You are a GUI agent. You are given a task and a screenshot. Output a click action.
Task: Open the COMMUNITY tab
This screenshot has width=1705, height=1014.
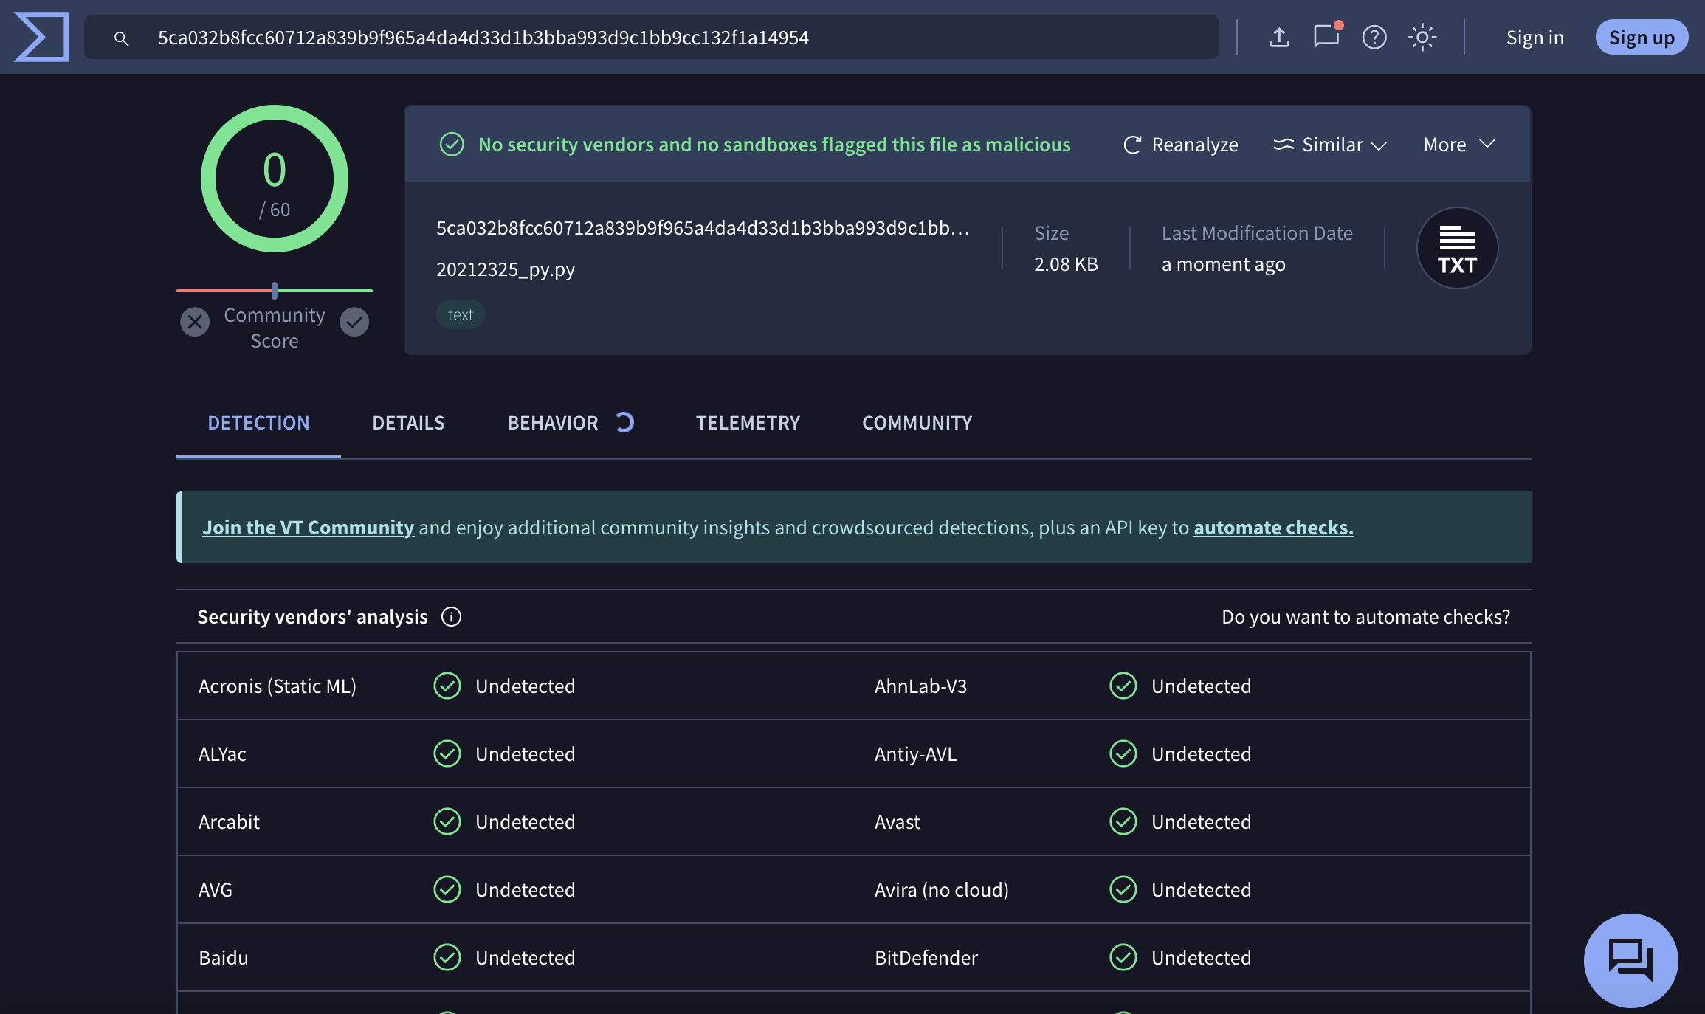point(917,422)
